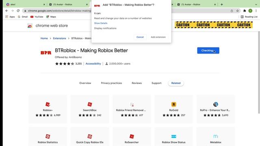Open the RoGold extension icon
The width and height of the screenshot is (260, 146).
pos(173,104)
